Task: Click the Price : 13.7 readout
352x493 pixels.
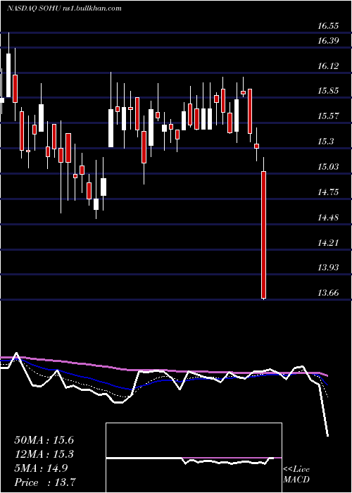Action: point(45,482)
